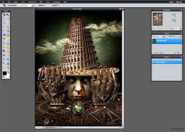Select the Zoom magnifier tool
This screenshot has height=132, width=185.
tap(8, 67)
